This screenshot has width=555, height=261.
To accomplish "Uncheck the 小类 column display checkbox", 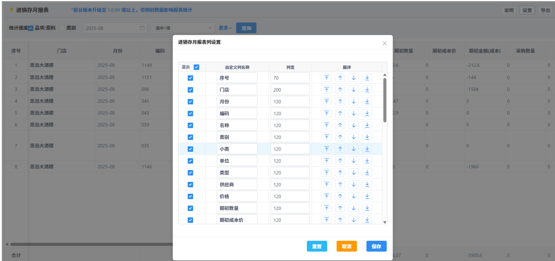I will (x=190, y=149).
